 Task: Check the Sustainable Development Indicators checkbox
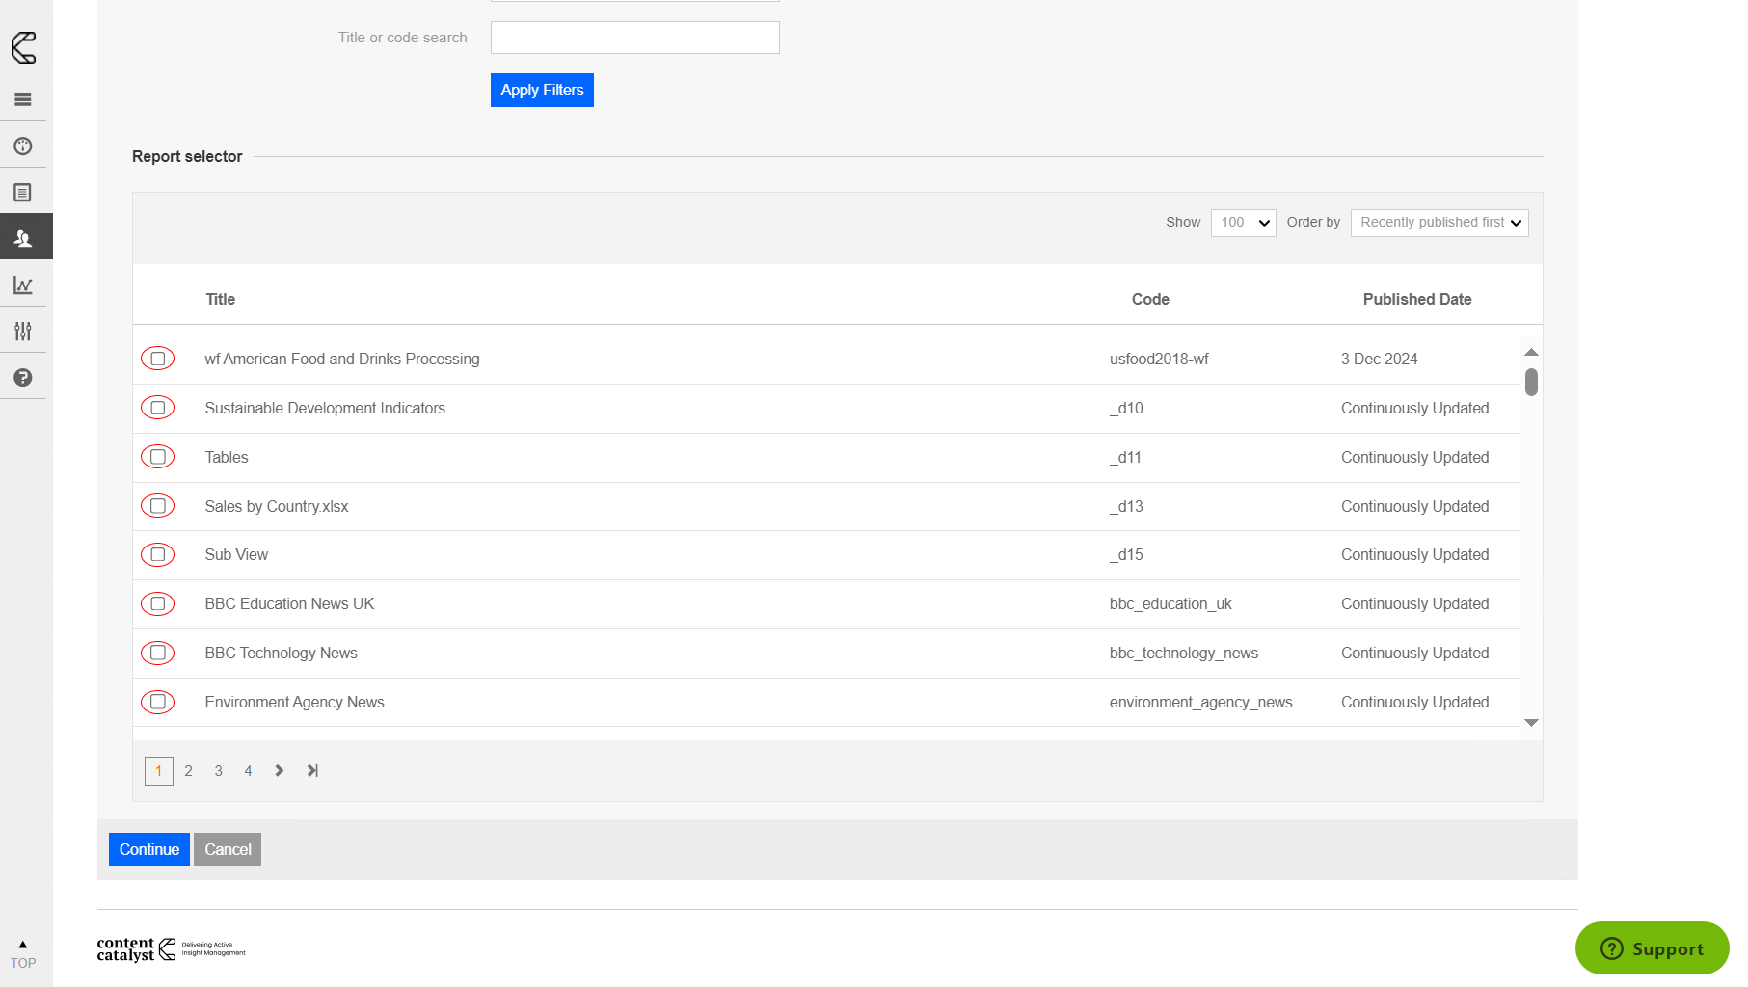pos(158,408)
